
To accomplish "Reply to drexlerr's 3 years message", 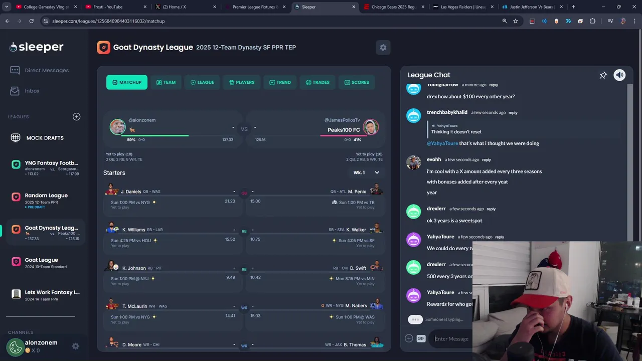I will tap(491, 209).
